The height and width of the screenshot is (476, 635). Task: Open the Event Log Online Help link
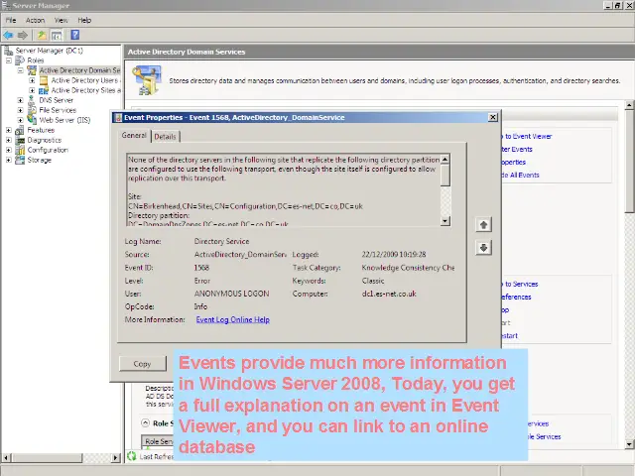[233, 319]
